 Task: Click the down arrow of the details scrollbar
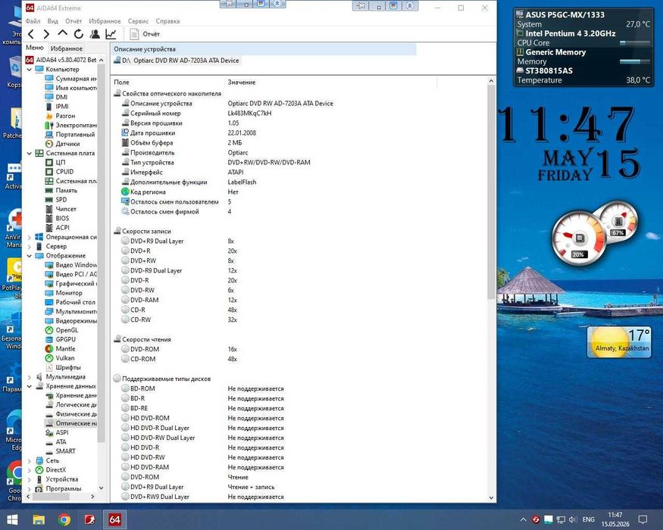click(x=491, y=497)
